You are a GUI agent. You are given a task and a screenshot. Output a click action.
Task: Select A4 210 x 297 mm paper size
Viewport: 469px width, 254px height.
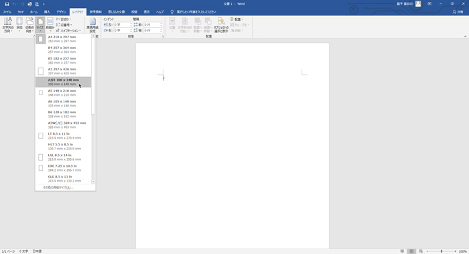63,39
